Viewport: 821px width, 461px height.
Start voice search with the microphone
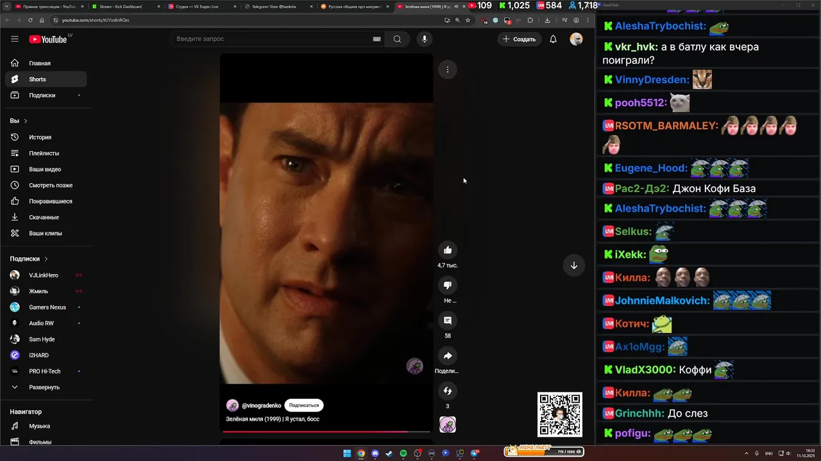point(424,39)
